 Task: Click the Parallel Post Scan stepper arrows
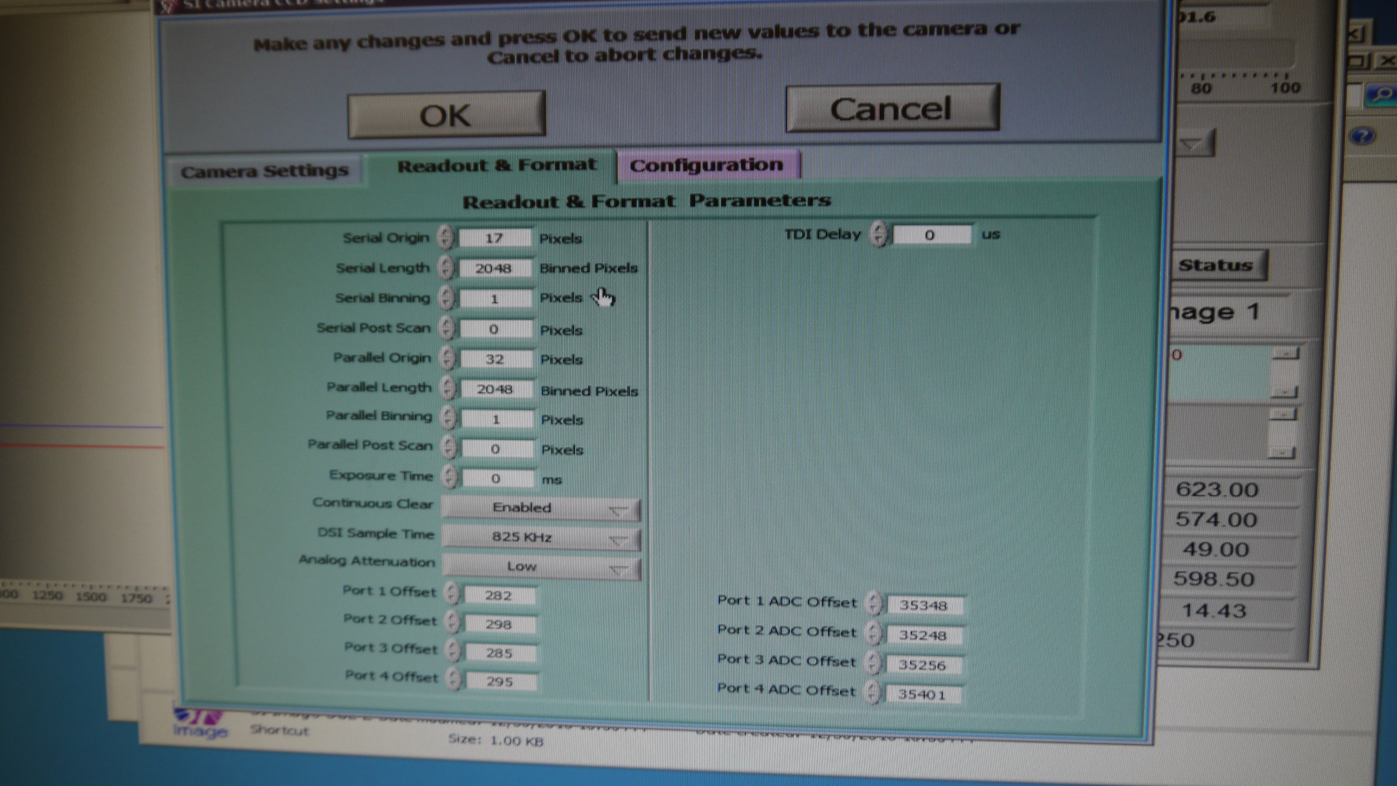click(x=448, y=448)
